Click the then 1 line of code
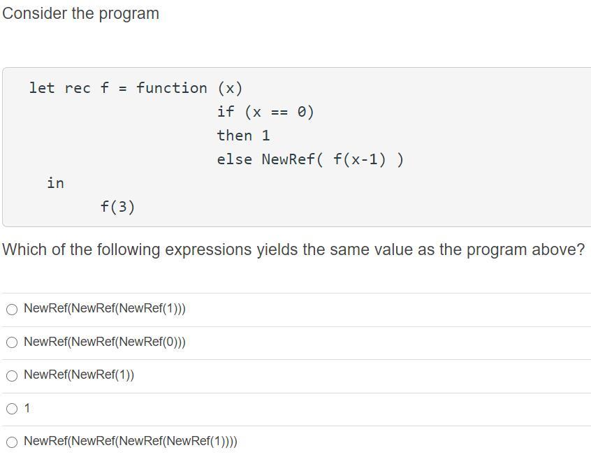The height and width of the screenshot is (464, 591). click(244, 135)
